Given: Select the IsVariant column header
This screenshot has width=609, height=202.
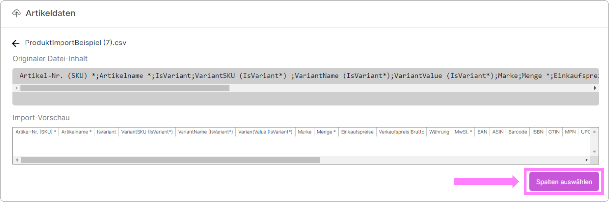Looking at the screenshot, I should click(x=106, y=132).
